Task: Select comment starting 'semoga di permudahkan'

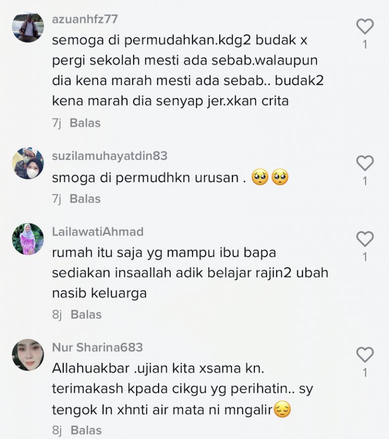Action: pos(188,70)
